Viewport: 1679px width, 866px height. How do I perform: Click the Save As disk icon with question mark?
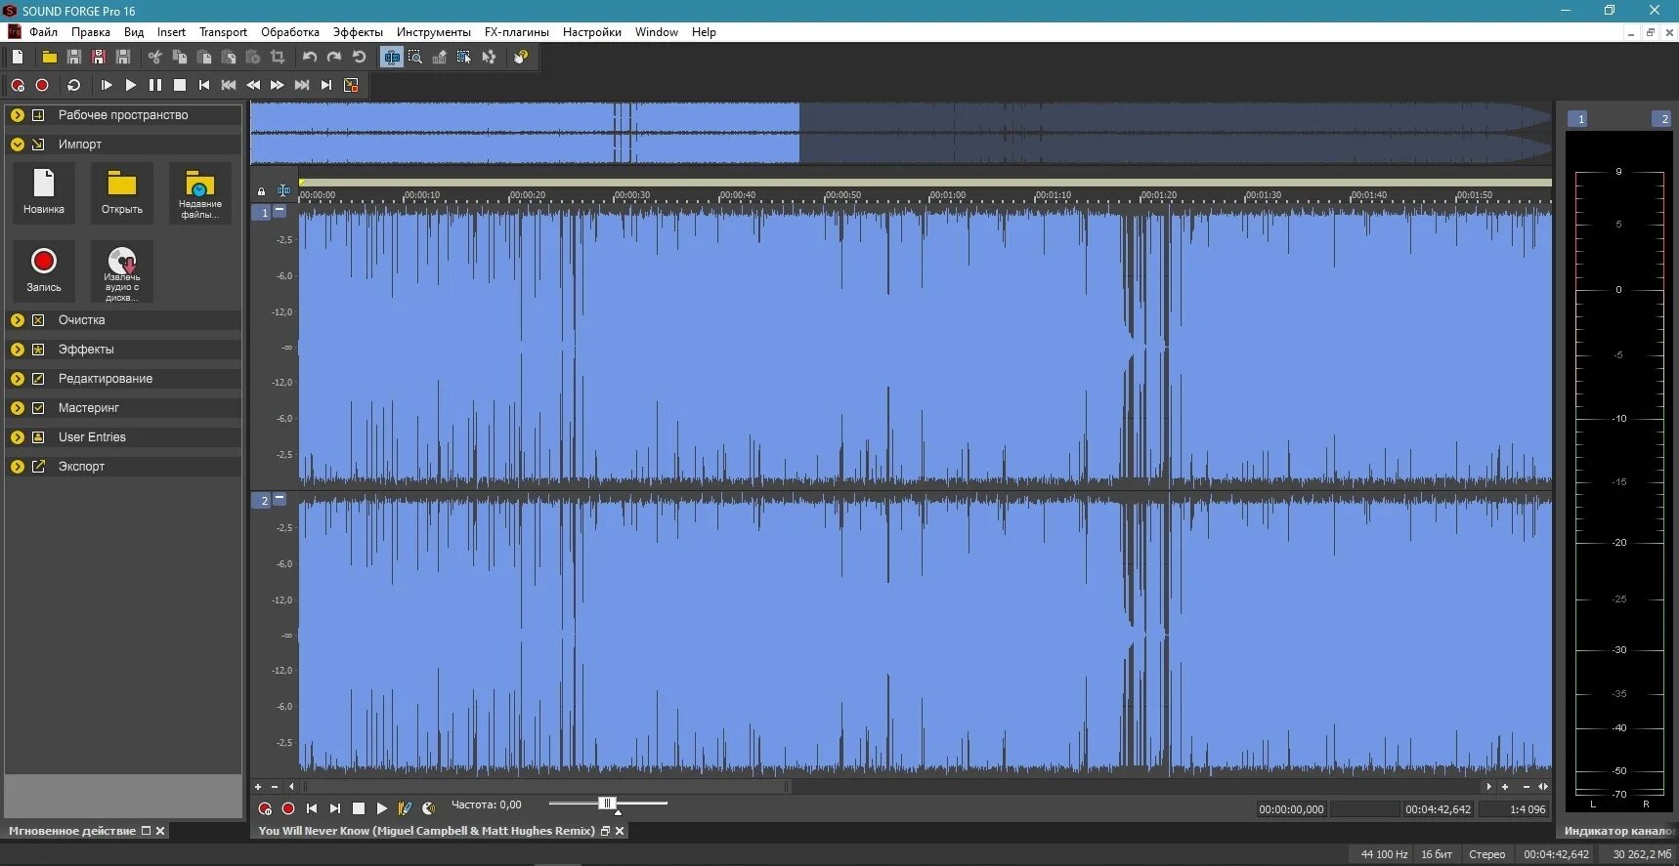99,57
